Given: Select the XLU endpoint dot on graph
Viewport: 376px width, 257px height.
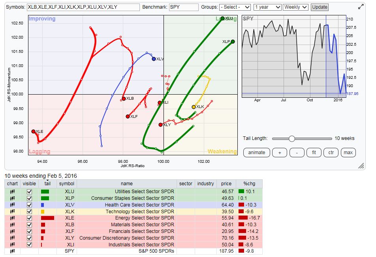Looking at the screenshot, I should point(222,19).
